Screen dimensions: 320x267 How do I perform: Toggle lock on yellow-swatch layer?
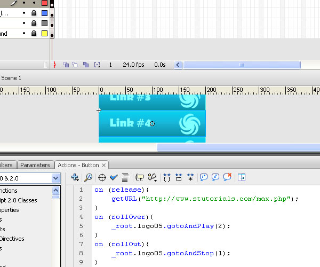[34, 33]
